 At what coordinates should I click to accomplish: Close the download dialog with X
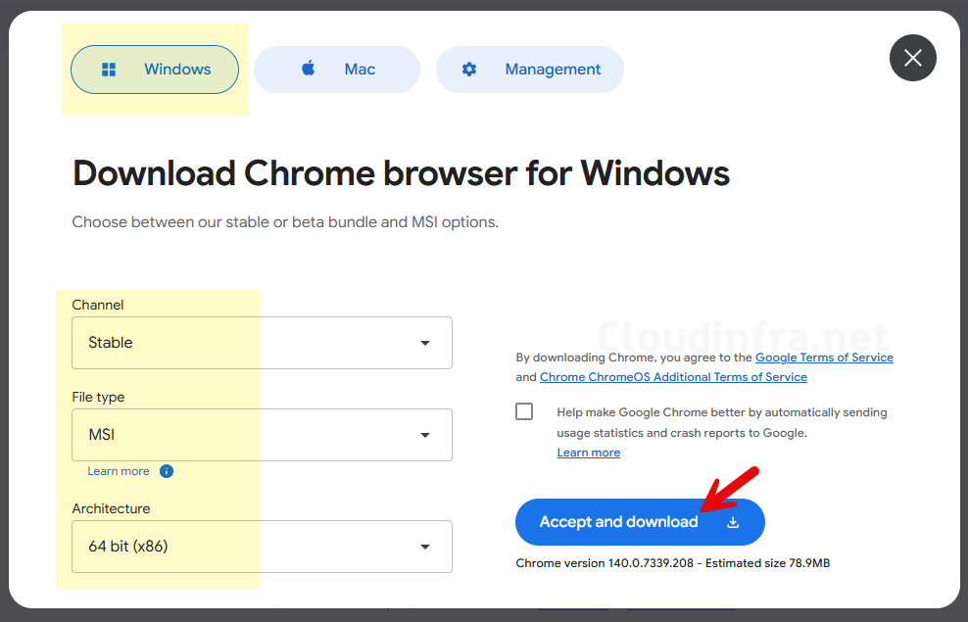coord(912,58)
